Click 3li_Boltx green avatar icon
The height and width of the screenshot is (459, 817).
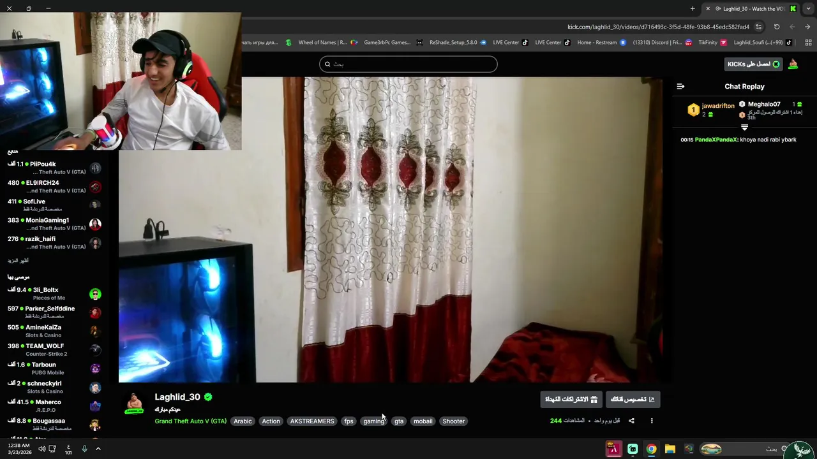click(x=95, y=294)
